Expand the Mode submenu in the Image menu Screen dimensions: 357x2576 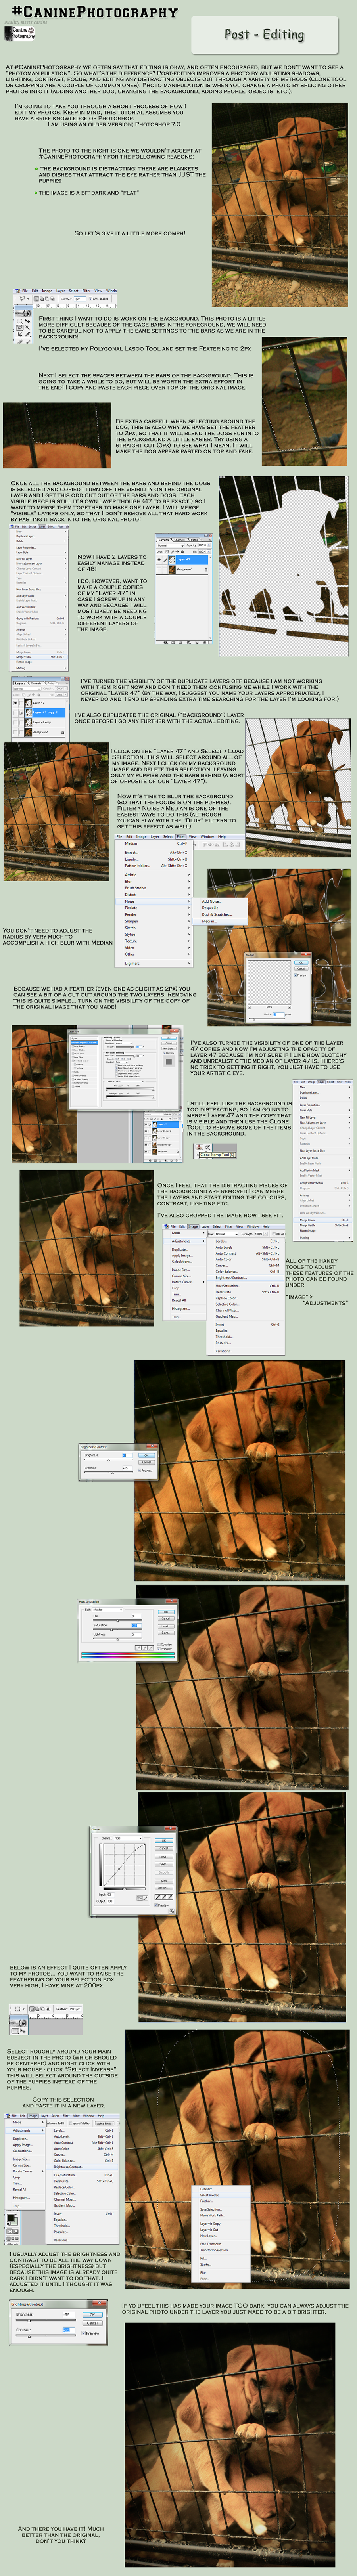(x=185, y=1233)
